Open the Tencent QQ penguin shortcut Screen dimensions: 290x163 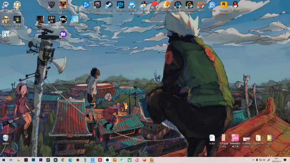(235, 6)
